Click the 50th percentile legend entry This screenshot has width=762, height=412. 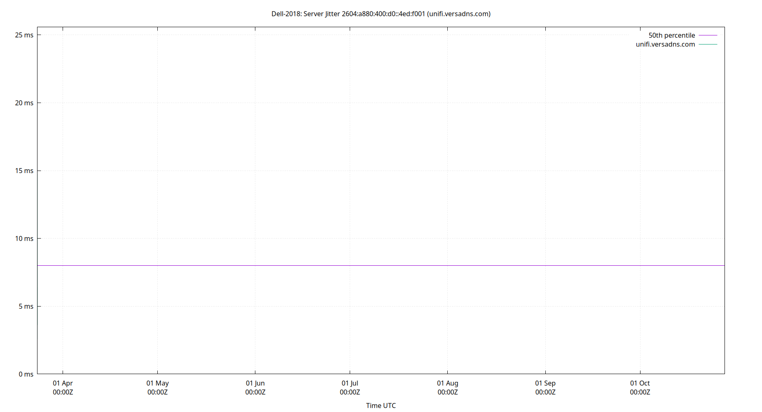click(x=671, y=35)
